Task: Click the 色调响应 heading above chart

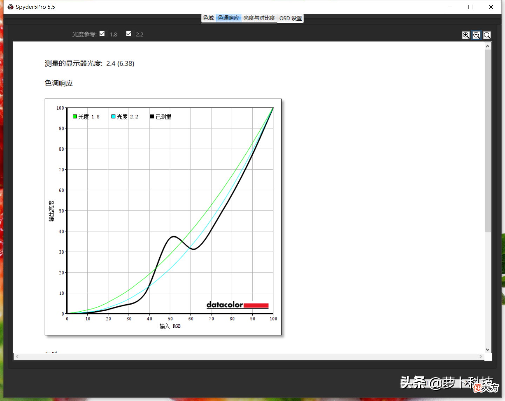Action: pos(59,83)
